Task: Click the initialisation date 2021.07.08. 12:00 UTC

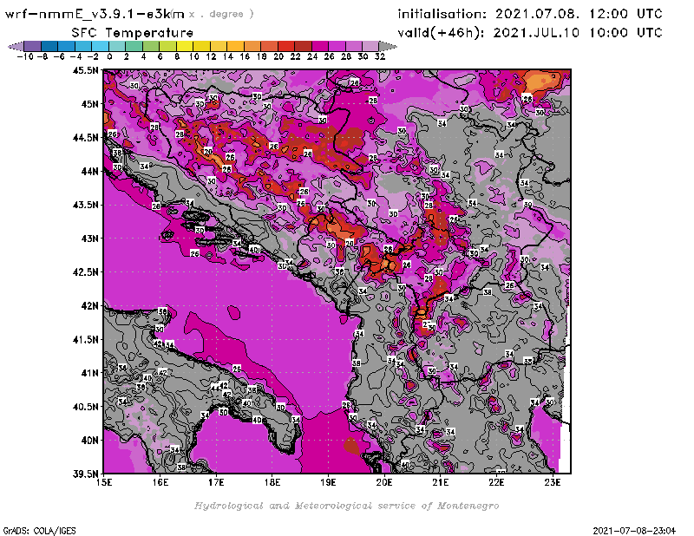Action: [579, 14]
